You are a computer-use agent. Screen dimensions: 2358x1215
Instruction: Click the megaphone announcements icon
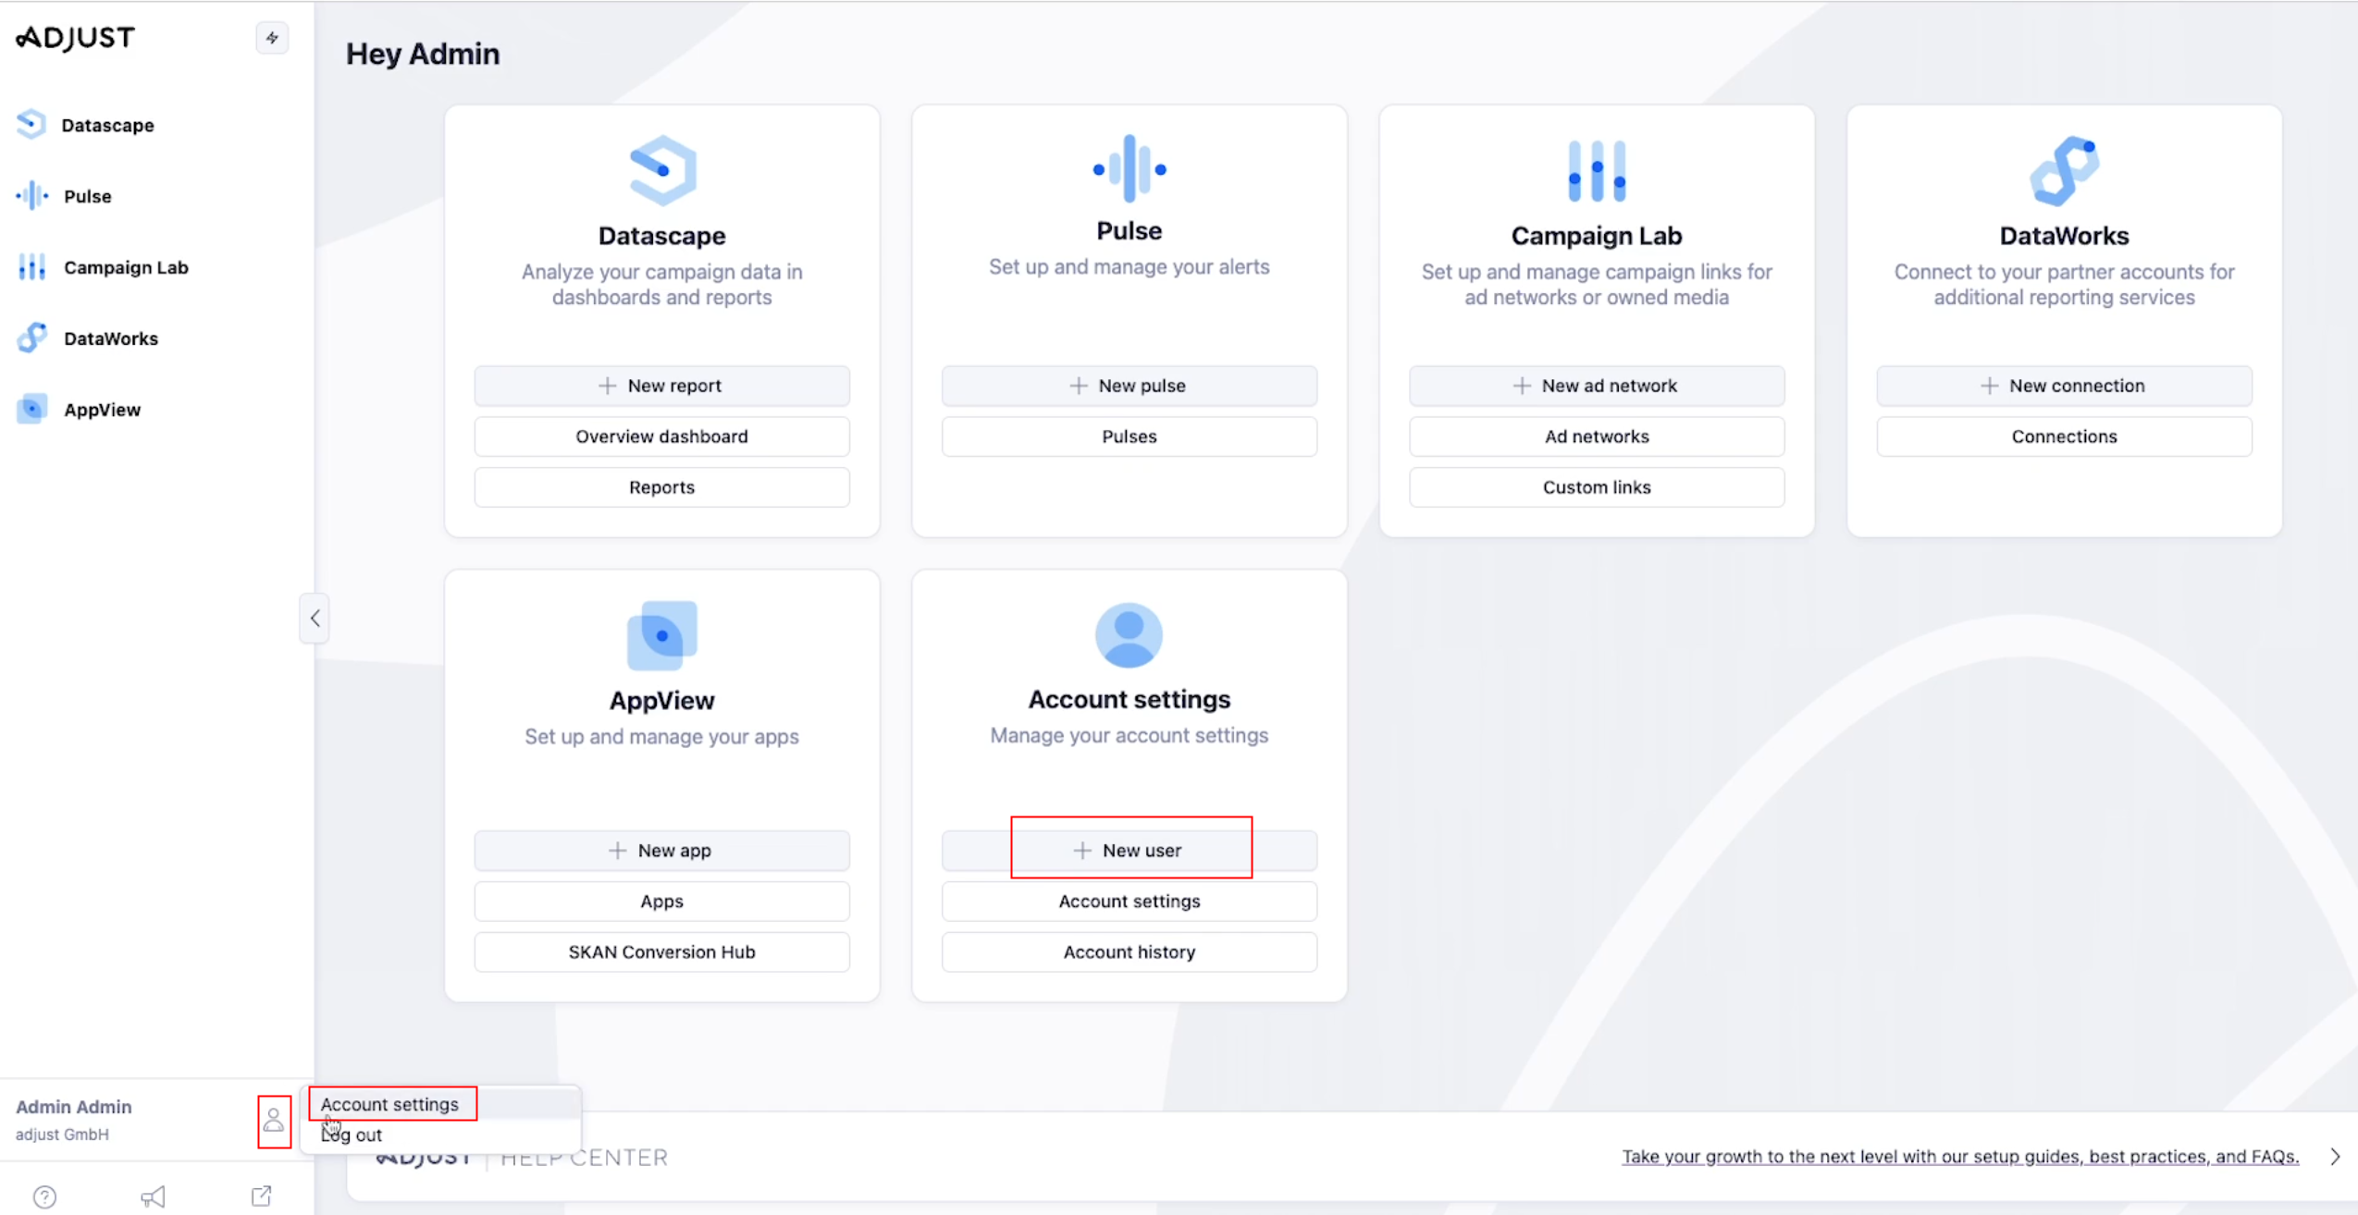click(x=153, y=1197)
